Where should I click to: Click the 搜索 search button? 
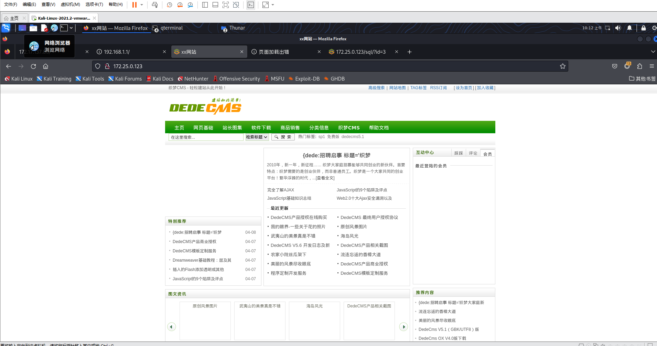(x=283, y=137)
